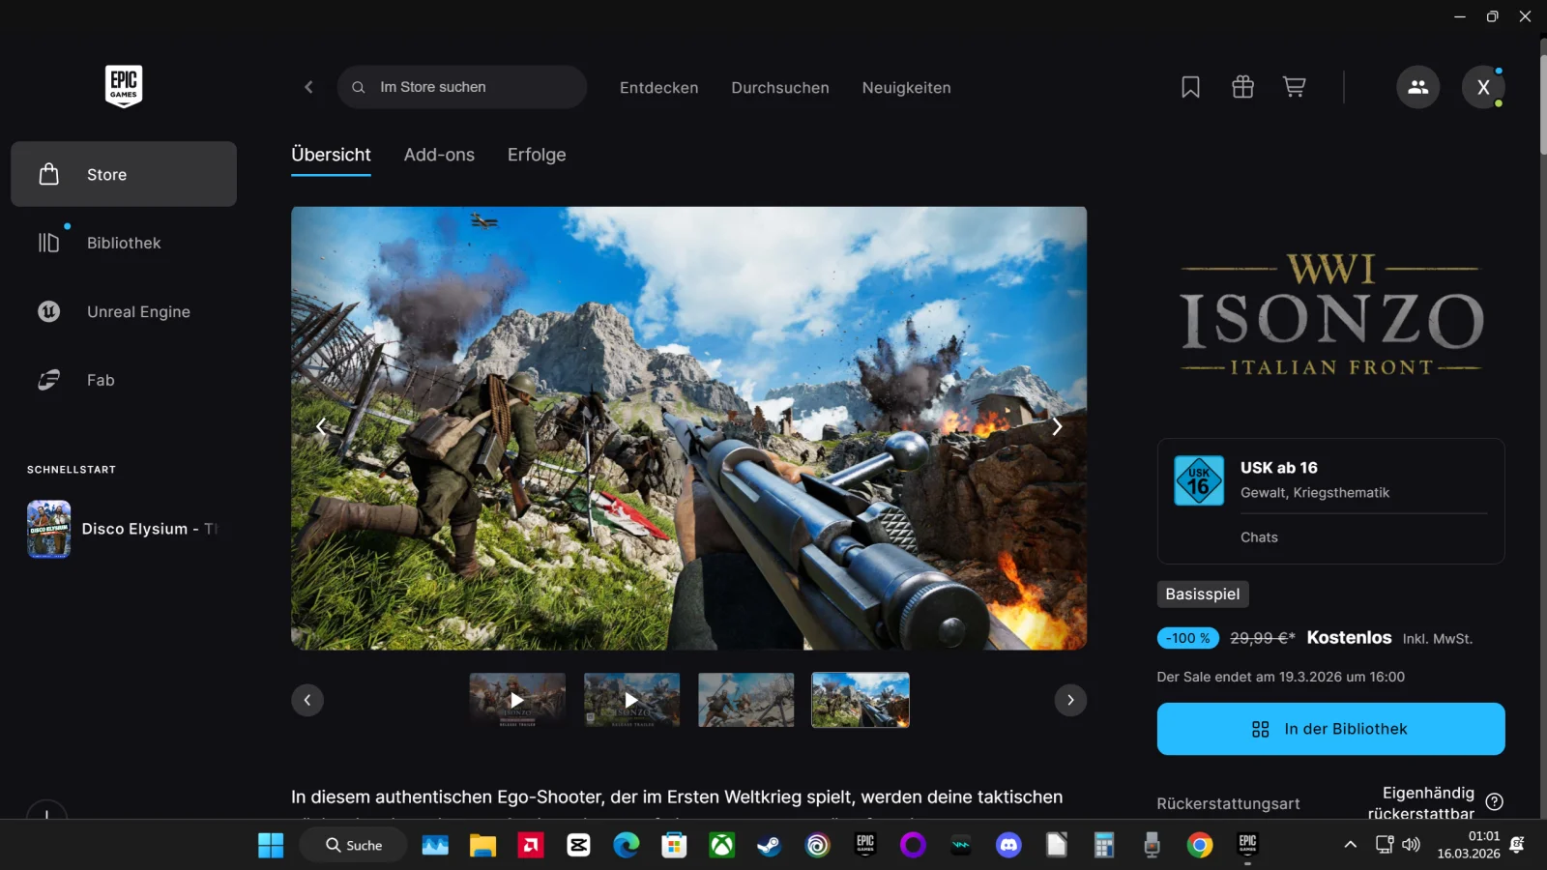The image size is (1547, 870).
Task: Open the friends list icon
Action: tap(1417, 87)
